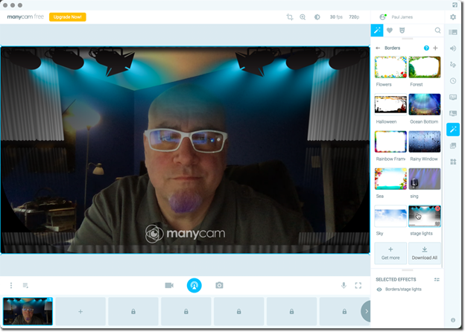Toggle visibility of Borders/stage lights effect
465x332 pixels.
379,289
